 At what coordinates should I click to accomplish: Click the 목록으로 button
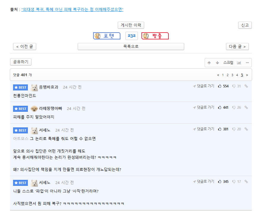pos(131,47)
